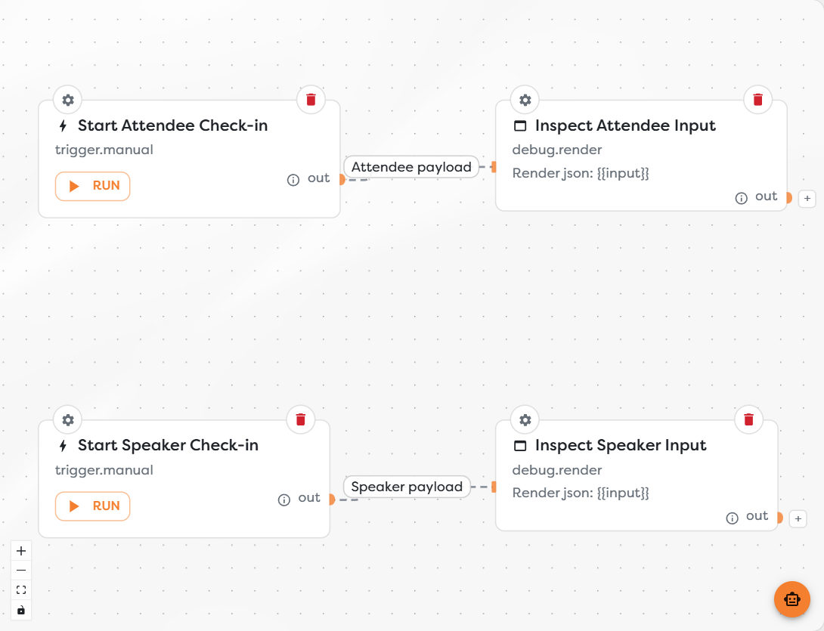The width and height of the screenshot is (824, 631).
Task: Zoom out using the canvas minus control
Action: pos(21,571)
